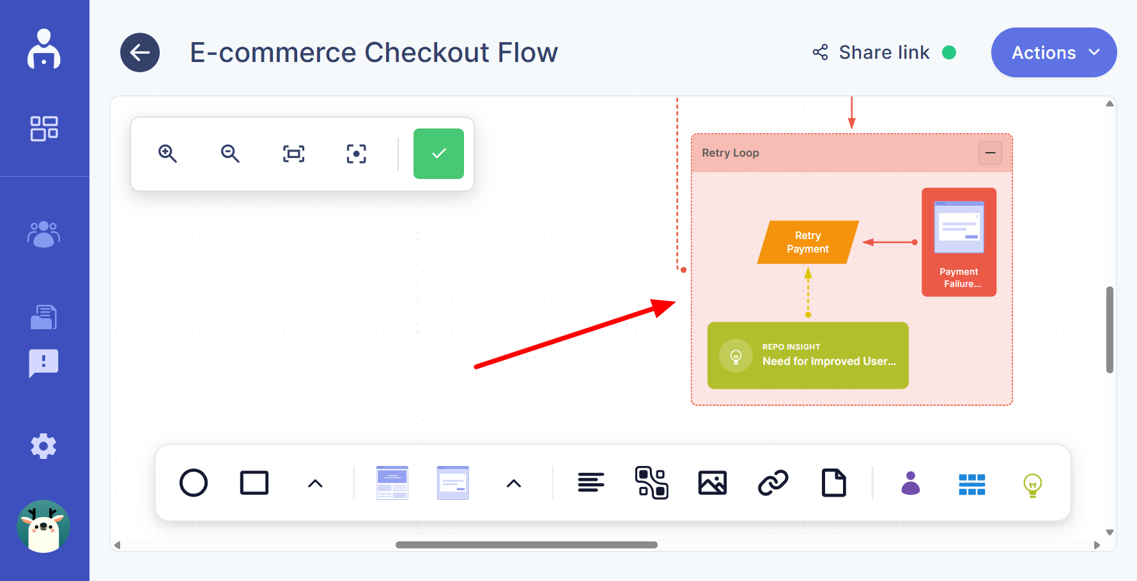Screen dimensions: 1137x581
Task: Add a link element
Action: coord(773,483)
